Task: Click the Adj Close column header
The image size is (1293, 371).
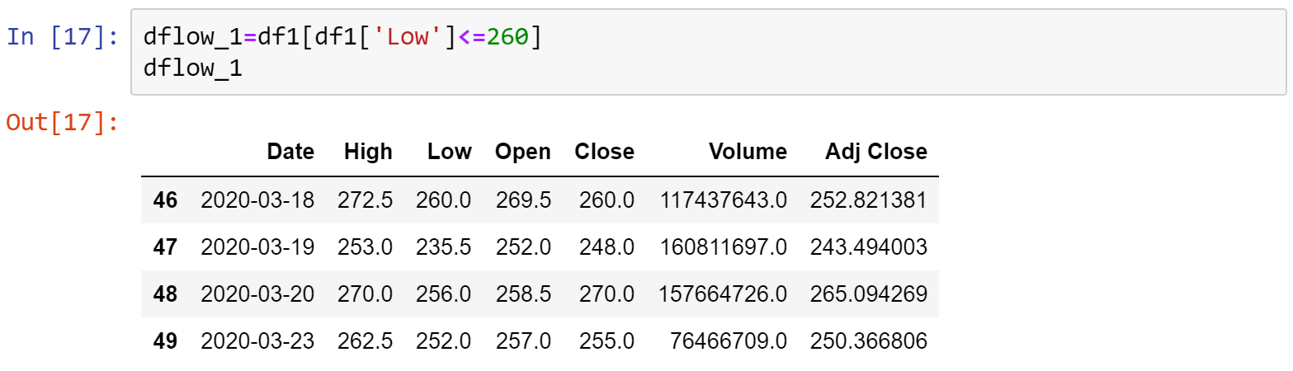Action: tap(876, 152)
